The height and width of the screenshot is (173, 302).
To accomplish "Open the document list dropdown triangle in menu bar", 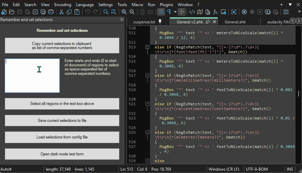I will 290,5.
